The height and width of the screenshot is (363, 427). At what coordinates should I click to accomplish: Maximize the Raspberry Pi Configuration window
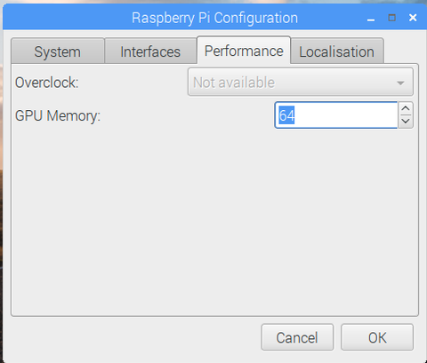[x=392, y=18]
